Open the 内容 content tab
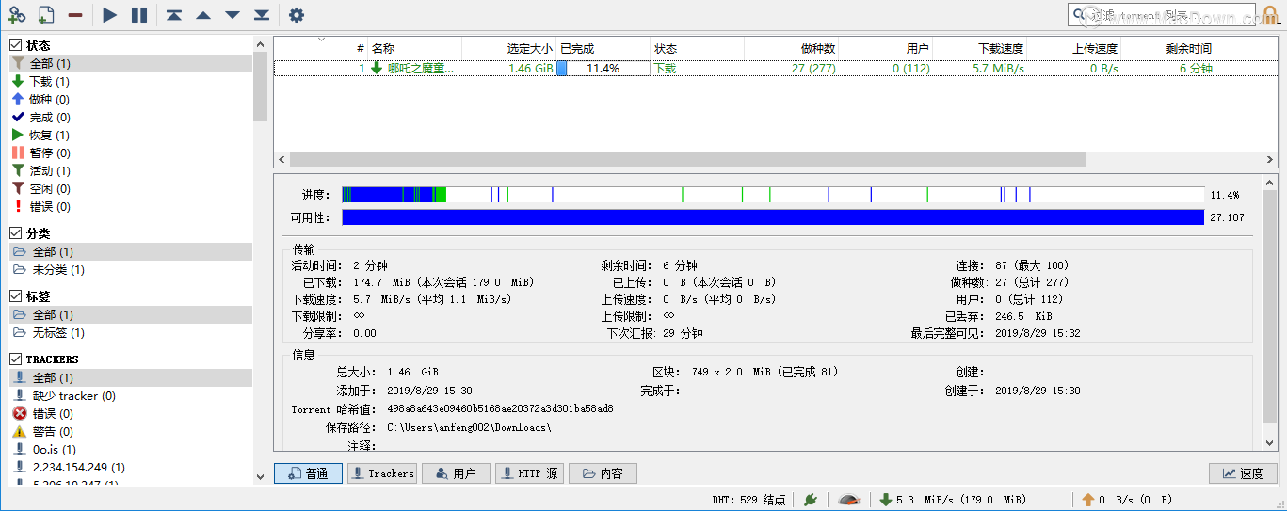 [603, 473]
